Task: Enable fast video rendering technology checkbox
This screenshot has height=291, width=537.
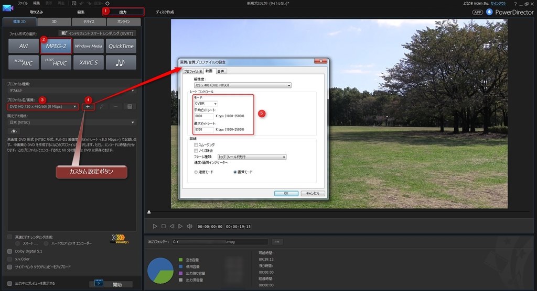Action: pyautogui.click(x=9, y=237)
